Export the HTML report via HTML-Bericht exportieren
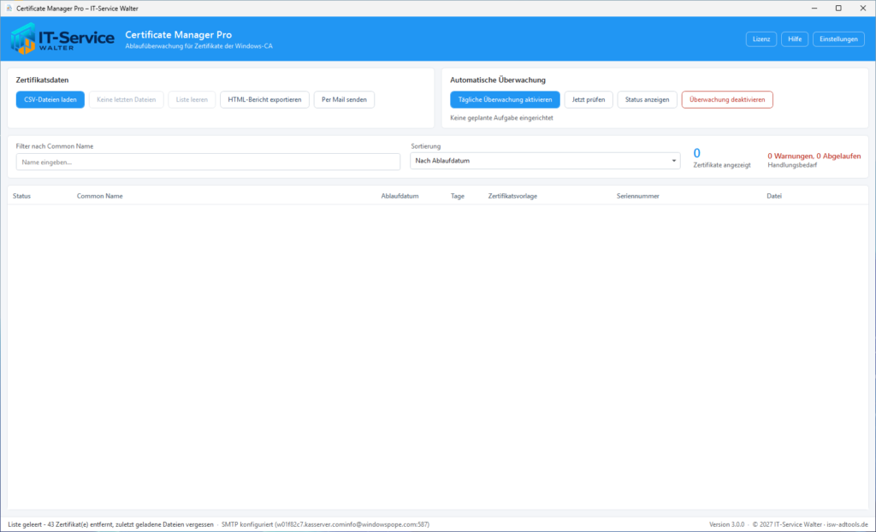Screen dimensions: 876x532 pos(265,99)
